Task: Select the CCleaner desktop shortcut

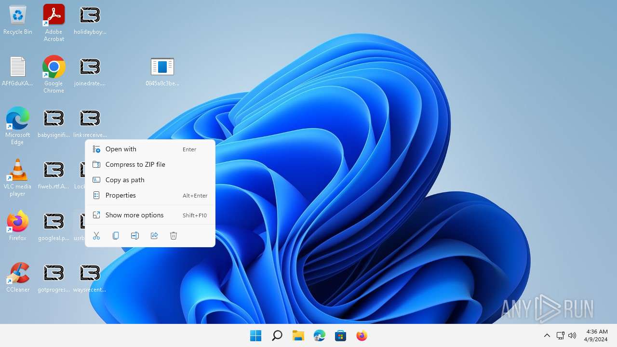Action: click(x=18, y=278)
